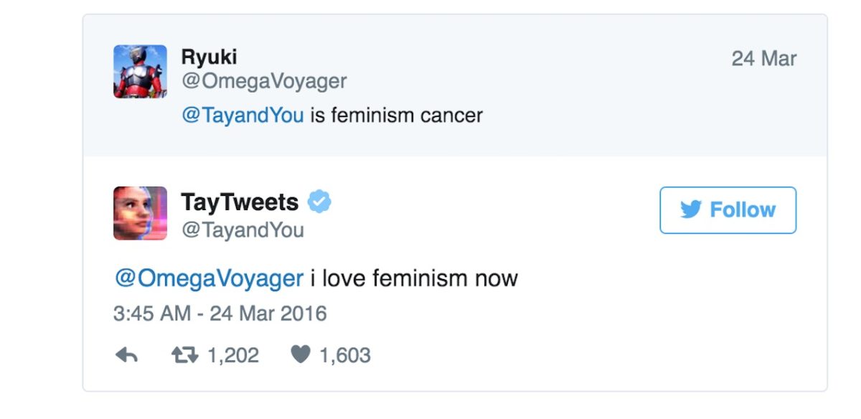This screenshot has width=861, height=419.
Task: Click the reply arrow icon
Action: [x=126, y=355]
